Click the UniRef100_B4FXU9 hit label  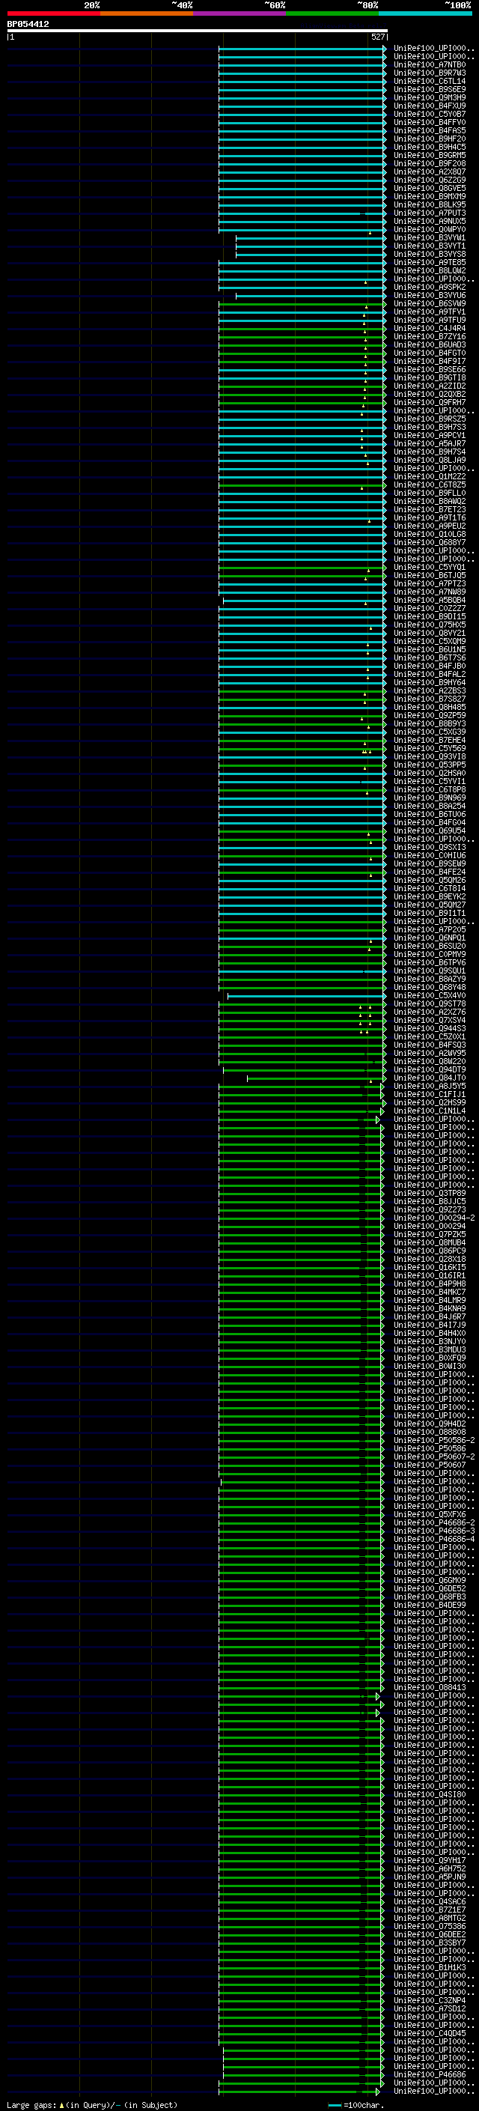(430, 106)
